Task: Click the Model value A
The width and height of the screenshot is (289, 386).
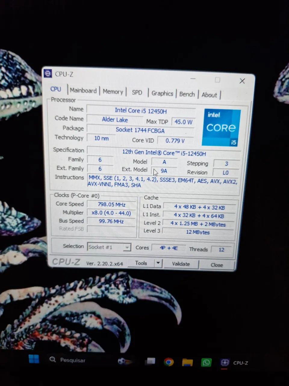Action: [164, 162]
